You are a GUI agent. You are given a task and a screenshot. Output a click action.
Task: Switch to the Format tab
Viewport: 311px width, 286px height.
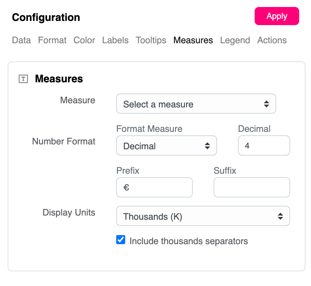click(52, 40)
